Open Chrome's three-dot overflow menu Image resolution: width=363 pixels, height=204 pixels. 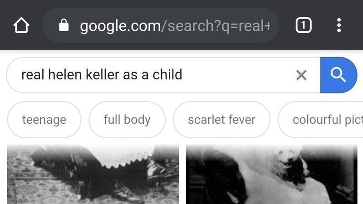coord(338,25)
